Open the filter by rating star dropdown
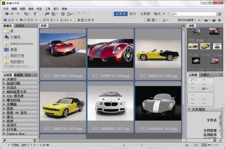 pyautogui.click(x=165, y=20)
